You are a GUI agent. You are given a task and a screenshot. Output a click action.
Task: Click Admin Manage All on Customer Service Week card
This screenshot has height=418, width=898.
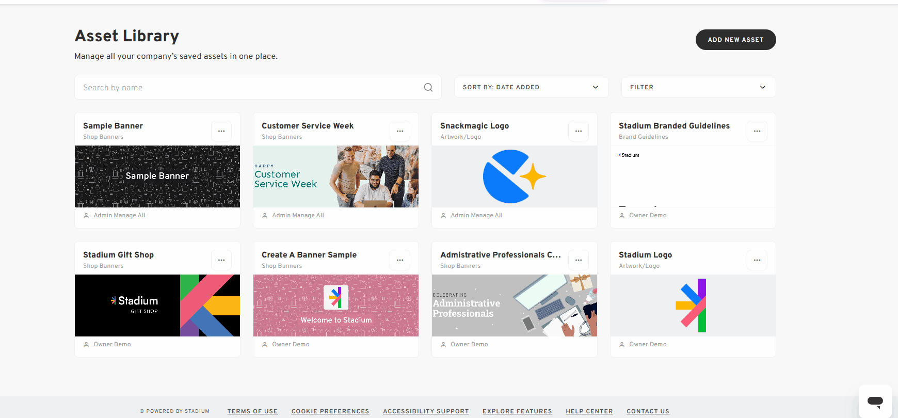pos(298,215)
